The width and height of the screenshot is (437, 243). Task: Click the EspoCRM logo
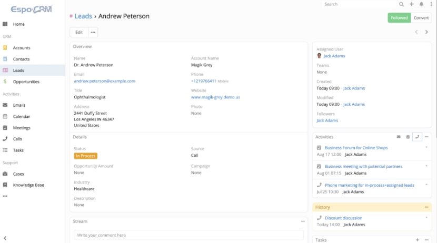pos(31,9)
